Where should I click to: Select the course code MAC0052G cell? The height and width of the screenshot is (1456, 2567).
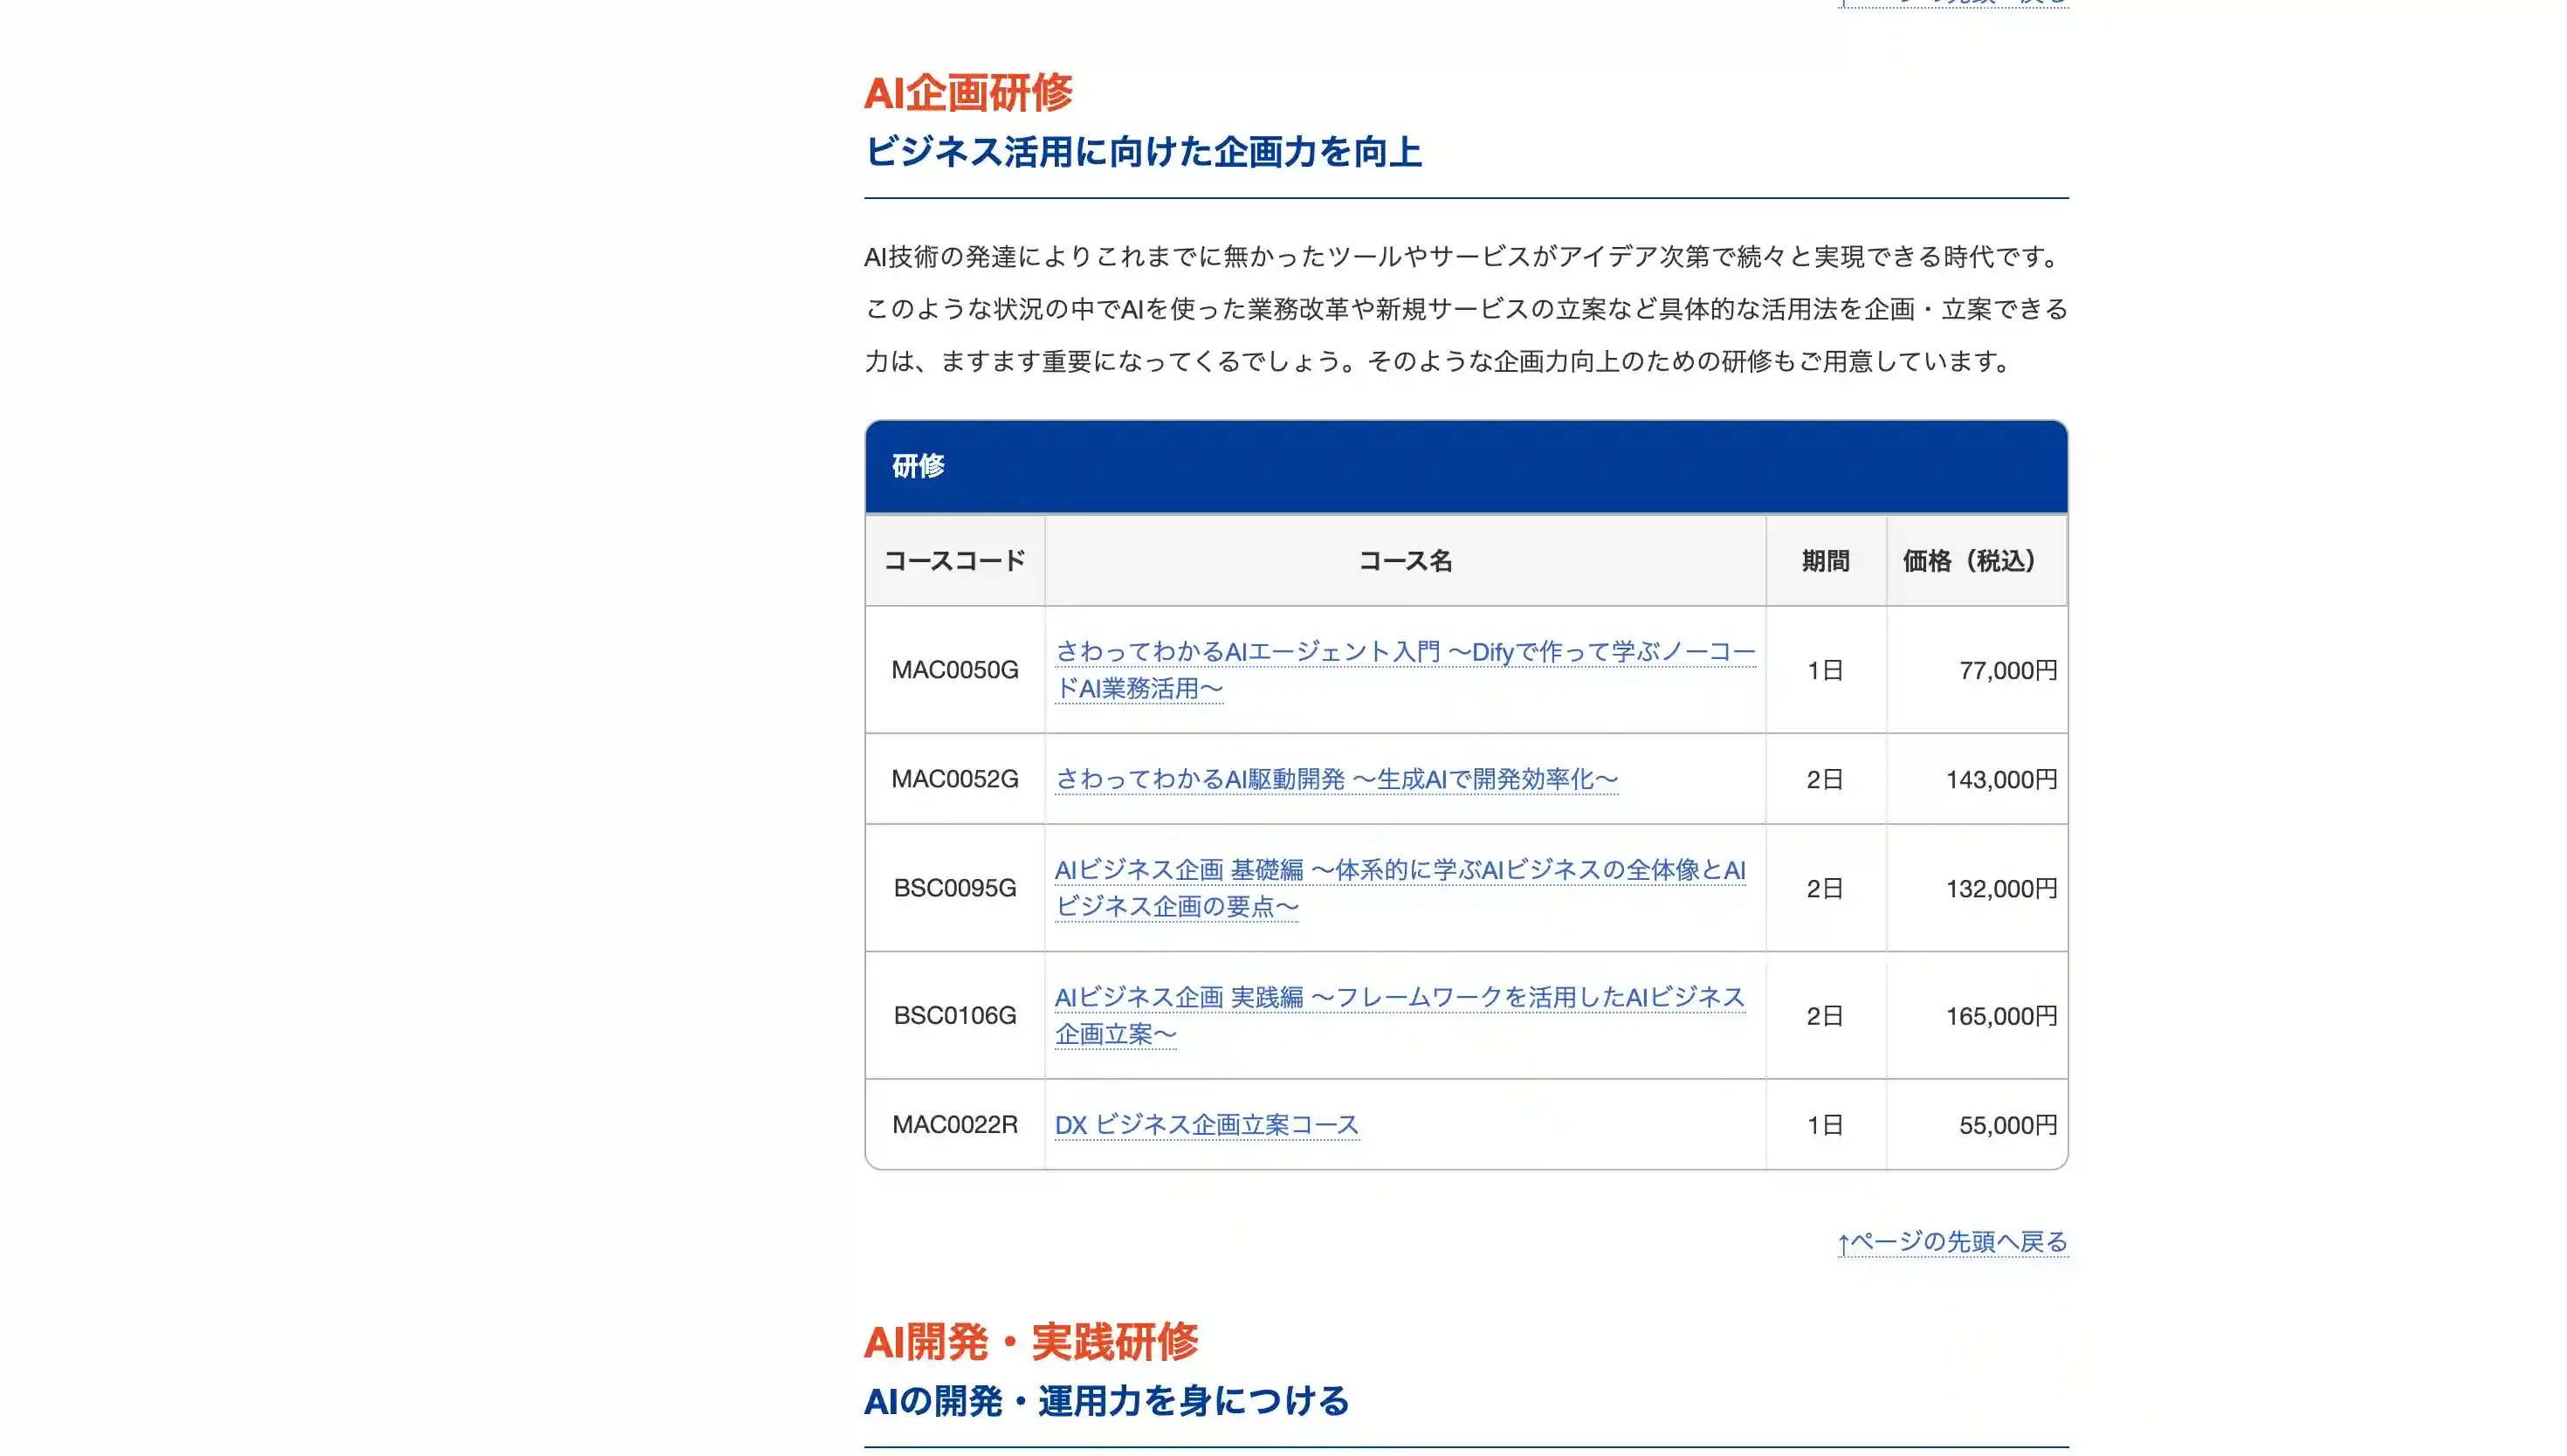pyautogui.click(x=955, y=779)
